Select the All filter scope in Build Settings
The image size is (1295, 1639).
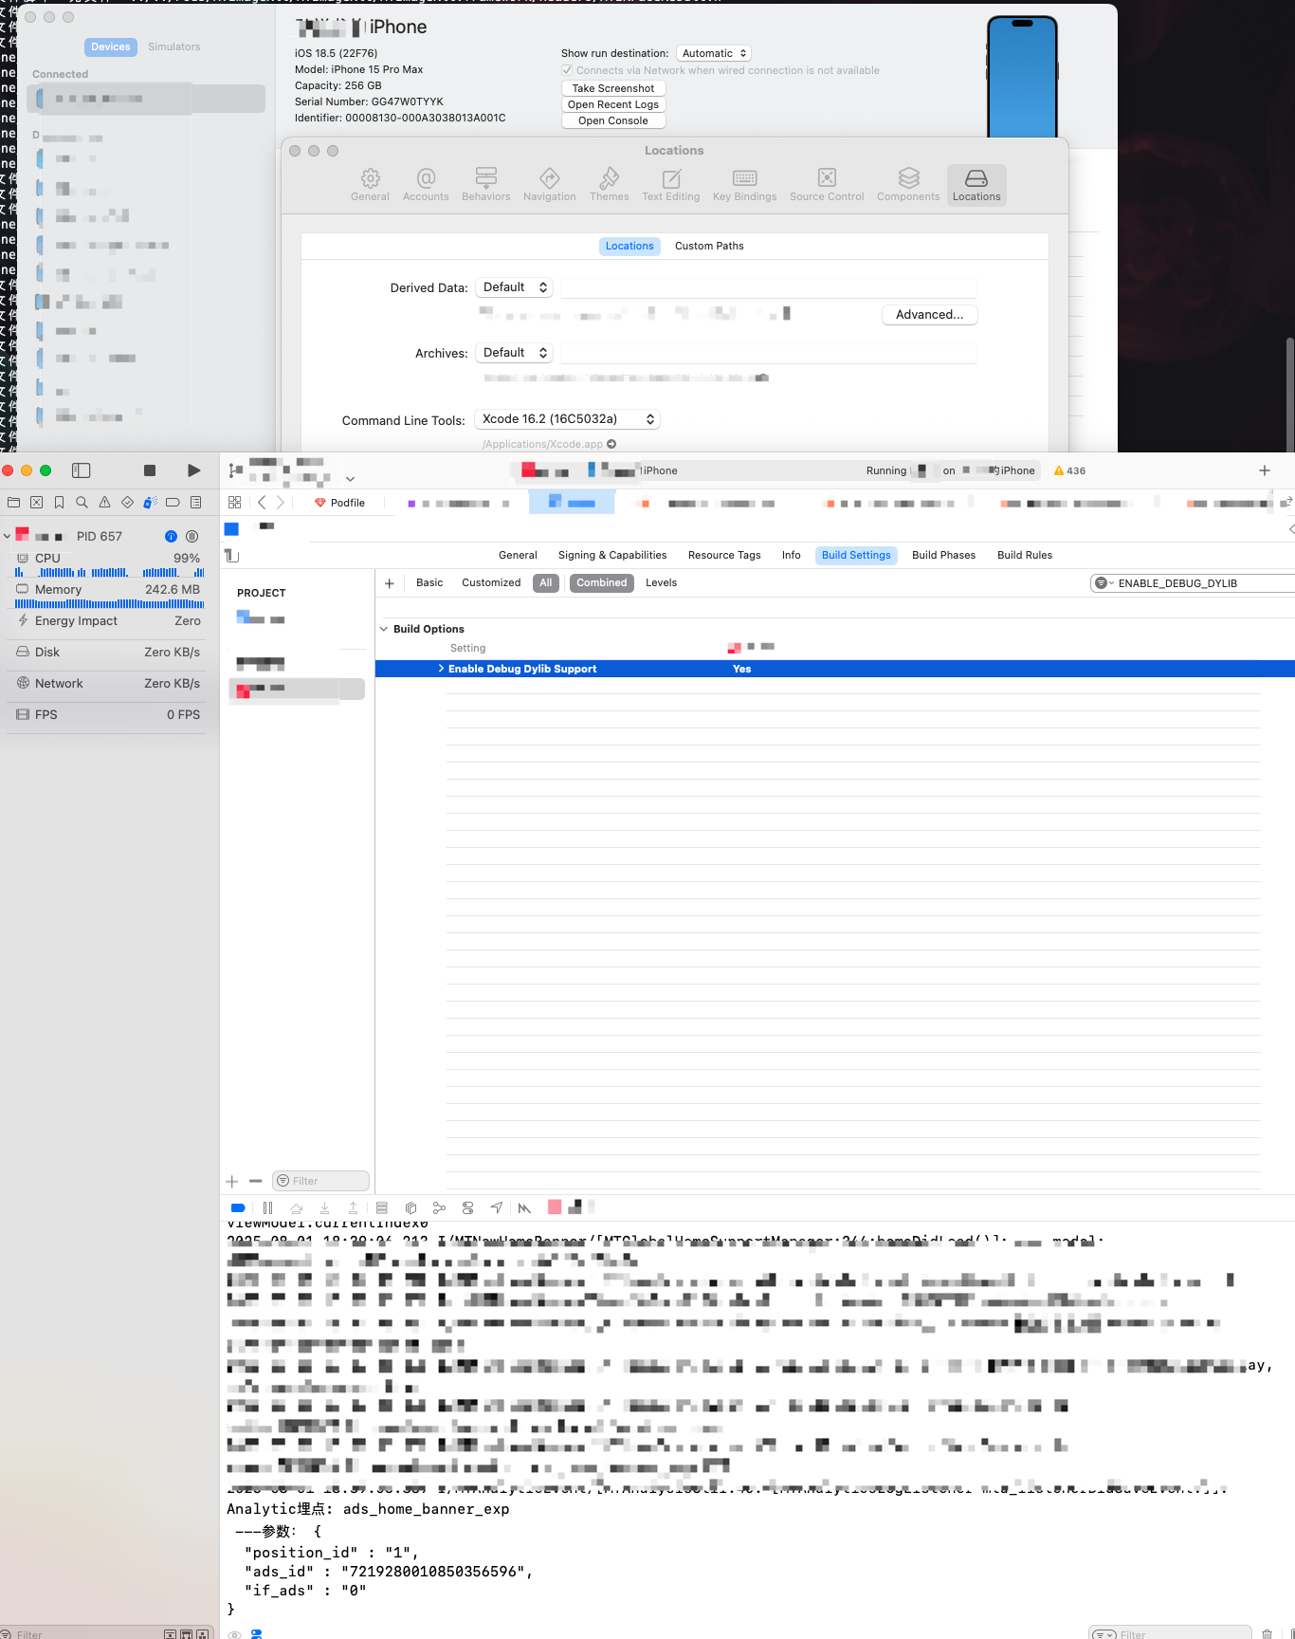546,583
